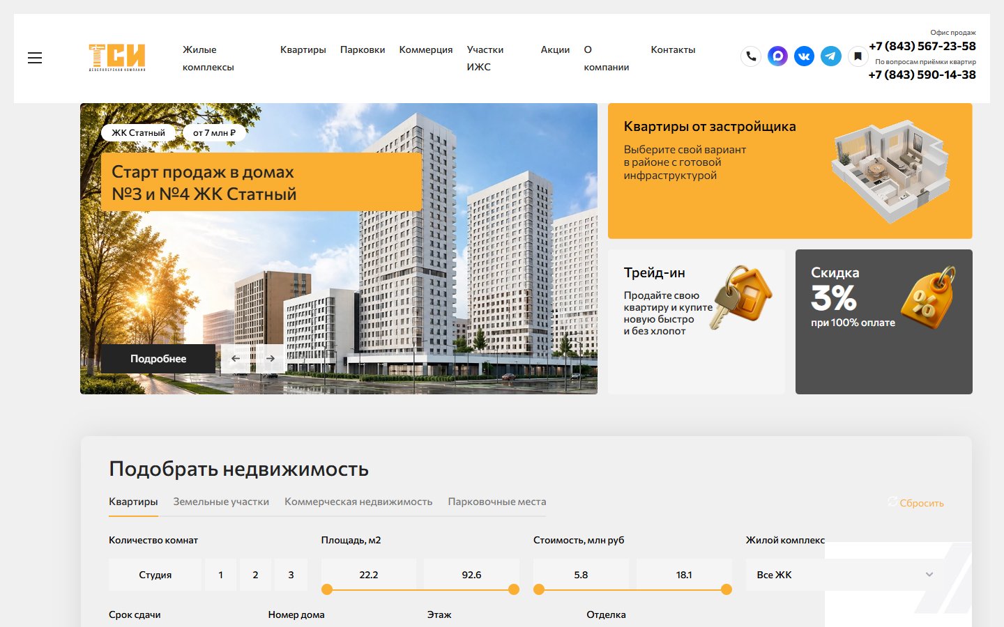Open the purple Max messenger icon
The image size is (1004, 627).
[777, 56]
